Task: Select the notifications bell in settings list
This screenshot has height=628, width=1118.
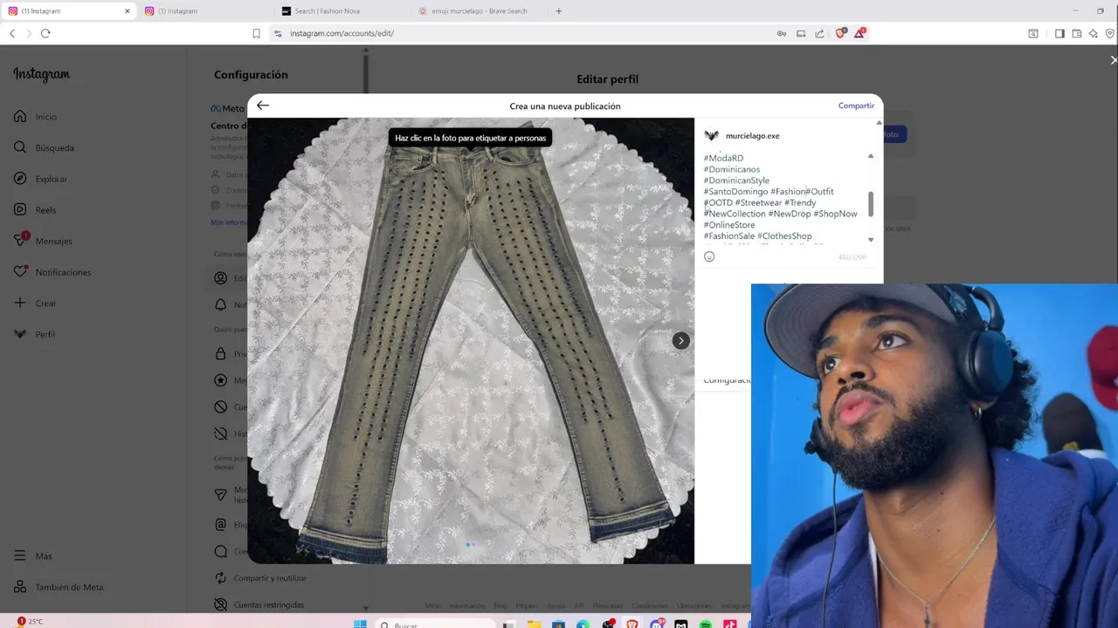Action: [x=221, y=304]
